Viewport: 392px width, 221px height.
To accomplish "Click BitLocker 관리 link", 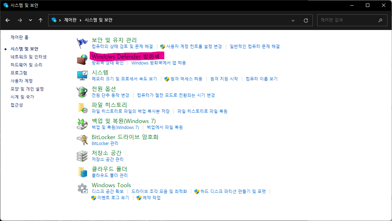I will coord(105,144).
